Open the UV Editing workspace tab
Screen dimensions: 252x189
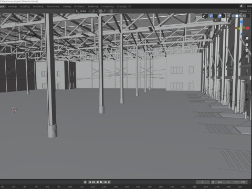point(38,6)
